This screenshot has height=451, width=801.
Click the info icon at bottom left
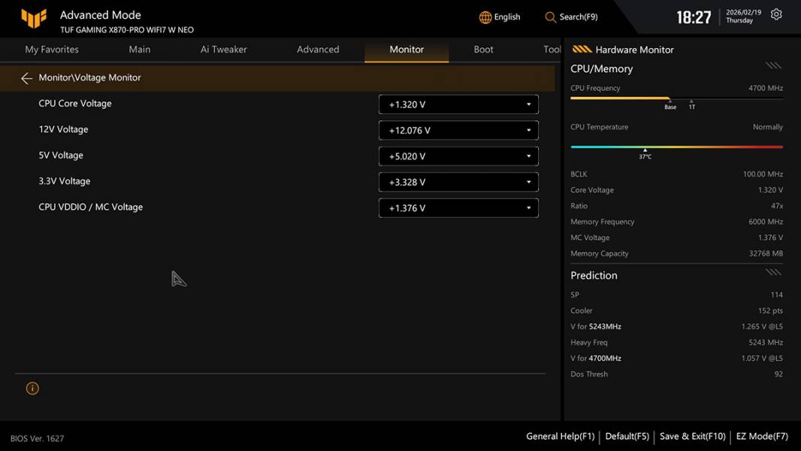coord(32,389)
